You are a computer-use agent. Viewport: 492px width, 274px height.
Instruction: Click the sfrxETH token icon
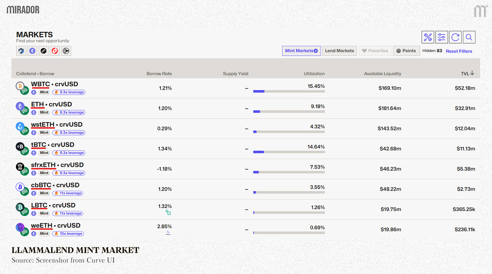(x=21, y=167)
